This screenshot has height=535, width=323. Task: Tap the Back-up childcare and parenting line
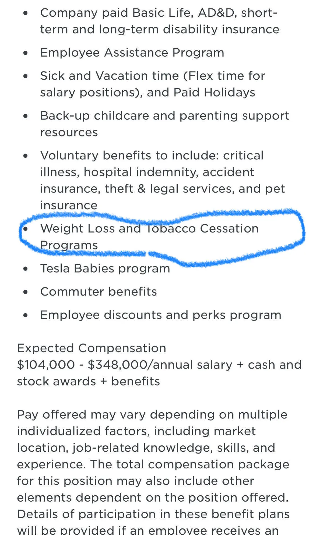(x=164, y=116)
